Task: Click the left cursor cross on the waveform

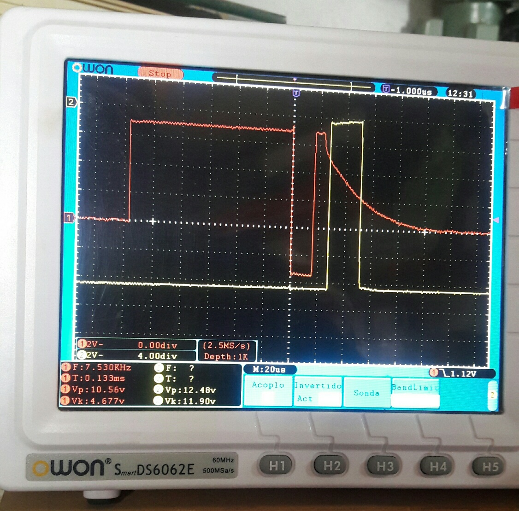Action: click(153, 221)
